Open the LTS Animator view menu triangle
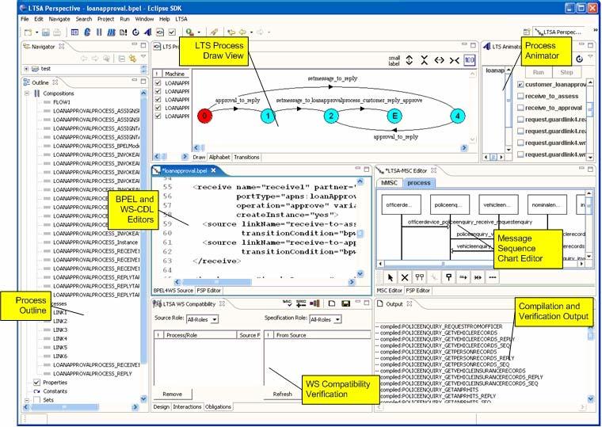 point(590,57)
